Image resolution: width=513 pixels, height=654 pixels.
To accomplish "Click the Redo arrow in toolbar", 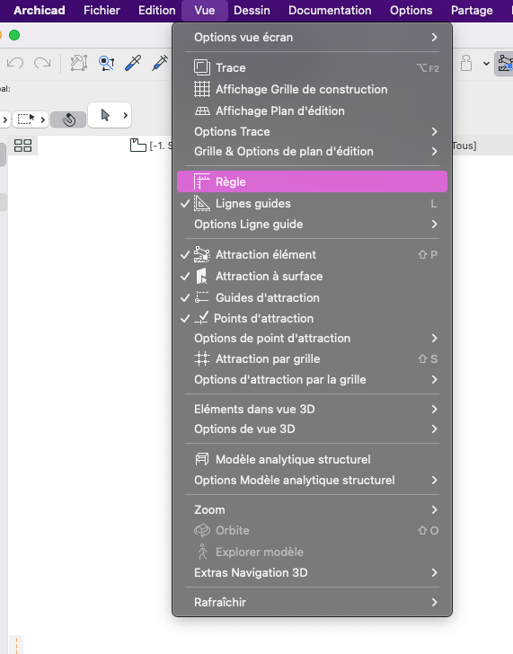I will coord(42,64).
